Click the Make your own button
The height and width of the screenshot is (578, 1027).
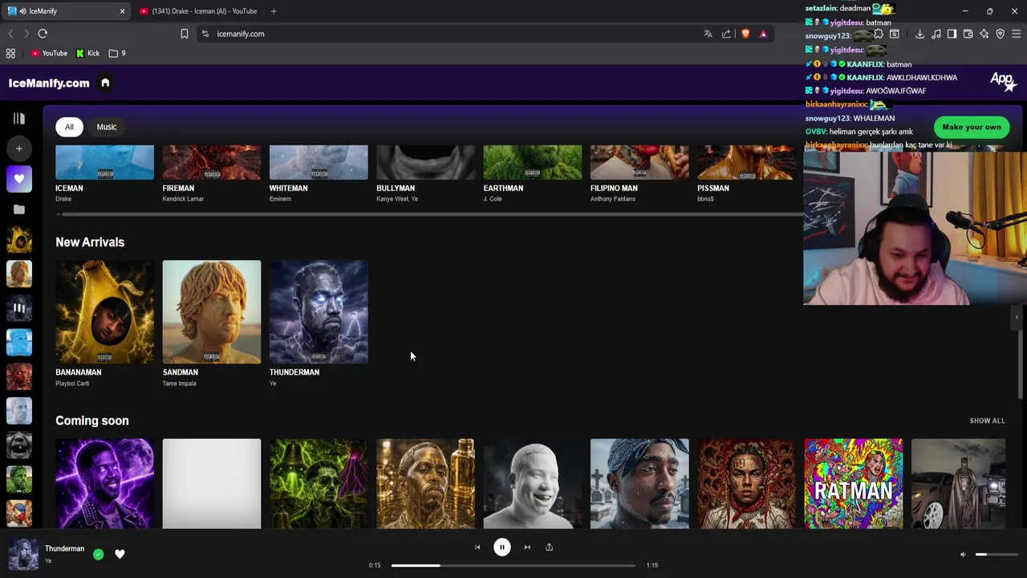[x=971, y=127]
